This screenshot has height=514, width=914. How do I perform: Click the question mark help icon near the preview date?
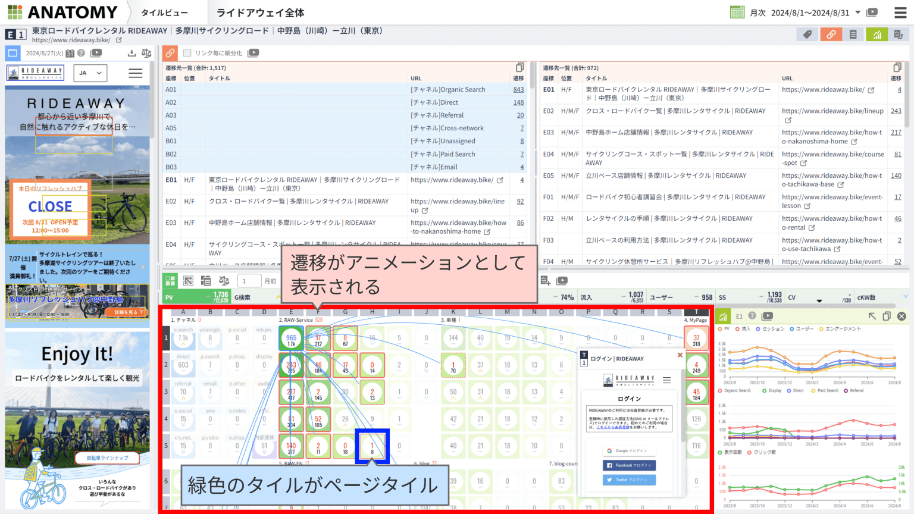tap(81, 53)
